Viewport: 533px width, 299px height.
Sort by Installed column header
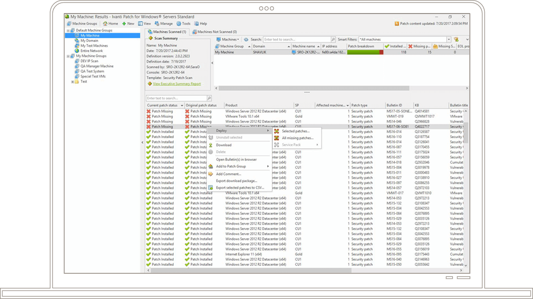(396, 46)
